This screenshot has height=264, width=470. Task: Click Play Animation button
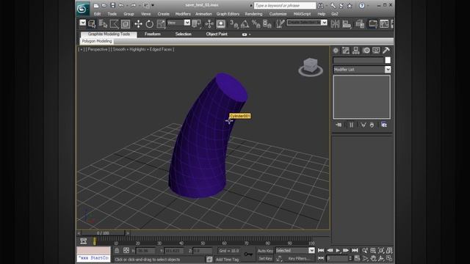338,251
